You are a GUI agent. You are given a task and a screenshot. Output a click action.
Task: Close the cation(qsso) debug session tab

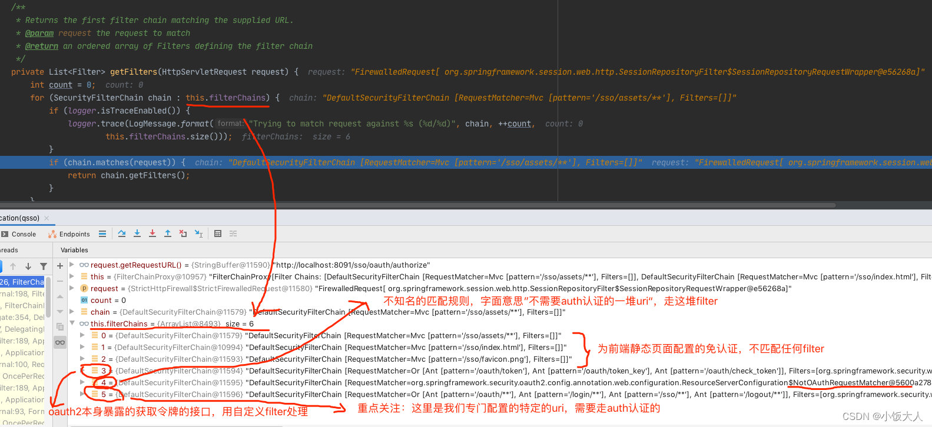click(47, 218)
